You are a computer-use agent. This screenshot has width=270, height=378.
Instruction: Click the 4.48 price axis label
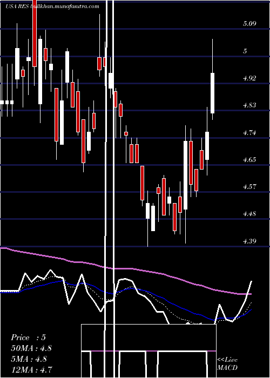coord(249,214)
